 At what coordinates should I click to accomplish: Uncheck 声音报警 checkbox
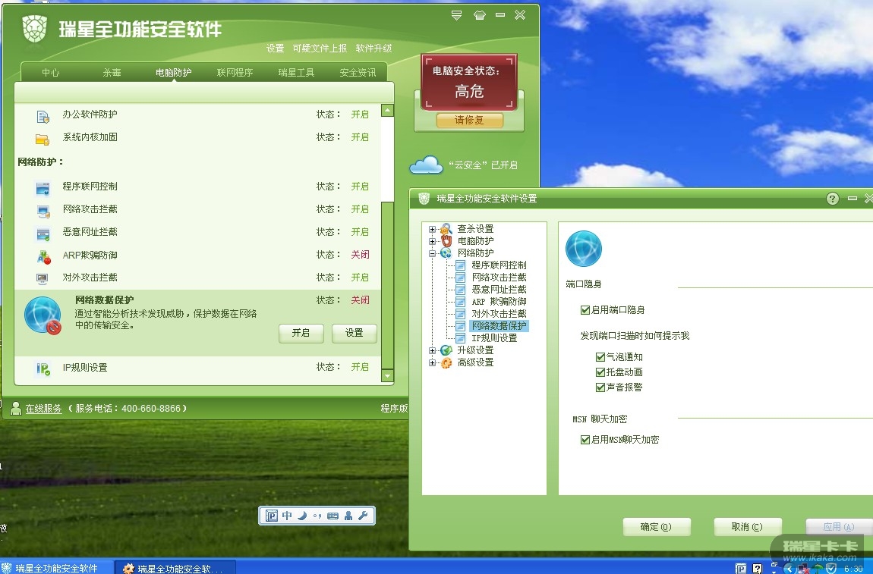click(600, 387)
